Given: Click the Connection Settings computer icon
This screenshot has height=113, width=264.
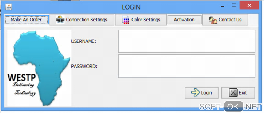Looking at the screenshot, I should 60,20.
